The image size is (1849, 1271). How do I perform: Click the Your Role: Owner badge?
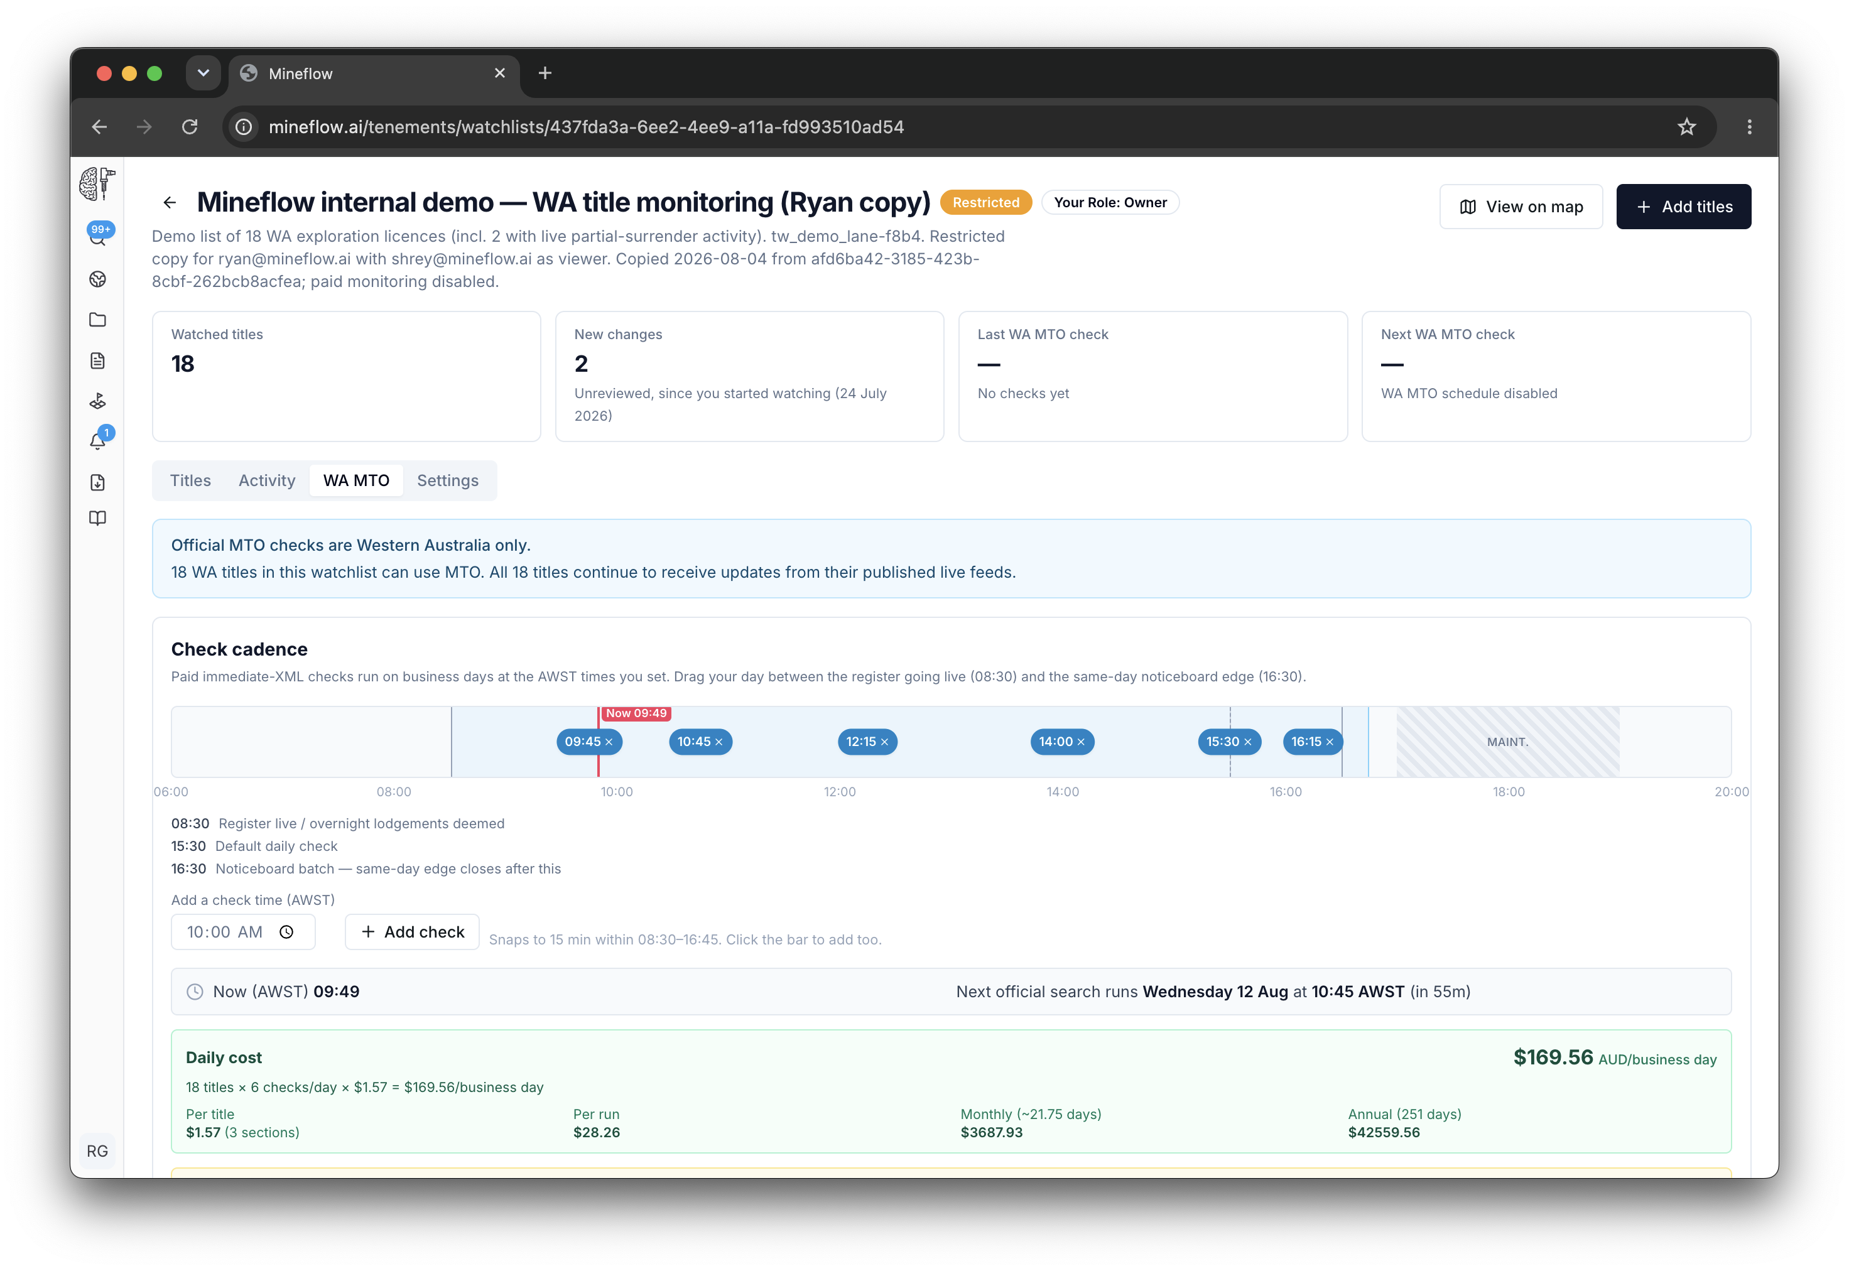pyautogui.click(x=1110, y=202)
